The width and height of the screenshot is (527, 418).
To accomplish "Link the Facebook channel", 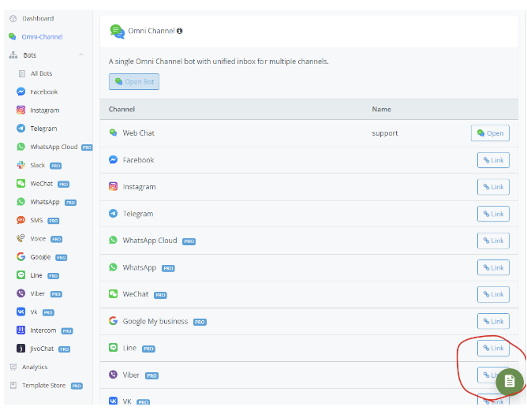I will [x=493, y=160].
